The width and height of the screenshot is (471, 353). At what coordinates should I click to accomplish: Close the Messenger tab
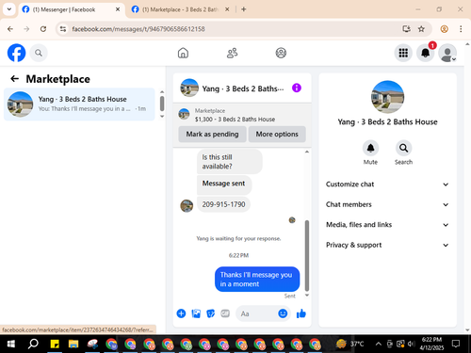coord(118,9)
